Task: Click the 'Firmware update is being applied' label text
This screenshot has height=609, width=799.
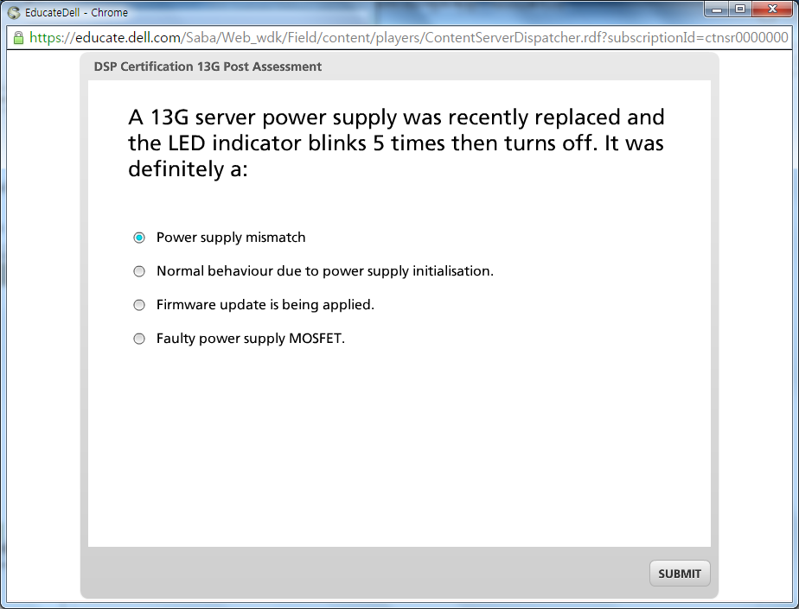Action: tap(265, 305)
